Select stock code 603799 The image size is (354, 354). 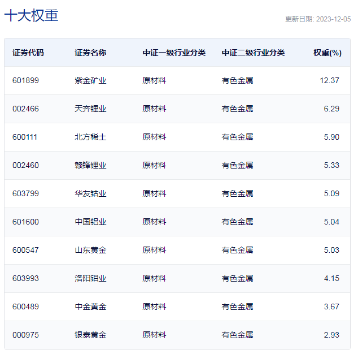pyautogui.click(x=25, y=193)
